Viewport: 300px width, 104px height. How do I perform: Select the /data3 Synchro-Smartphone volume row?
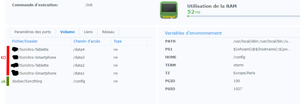tap(81, 58)
